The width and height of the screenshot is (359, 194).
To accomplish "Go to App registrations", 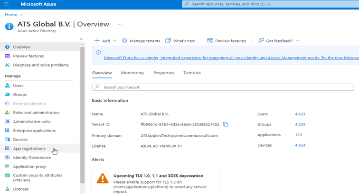I will click(29, 149).
